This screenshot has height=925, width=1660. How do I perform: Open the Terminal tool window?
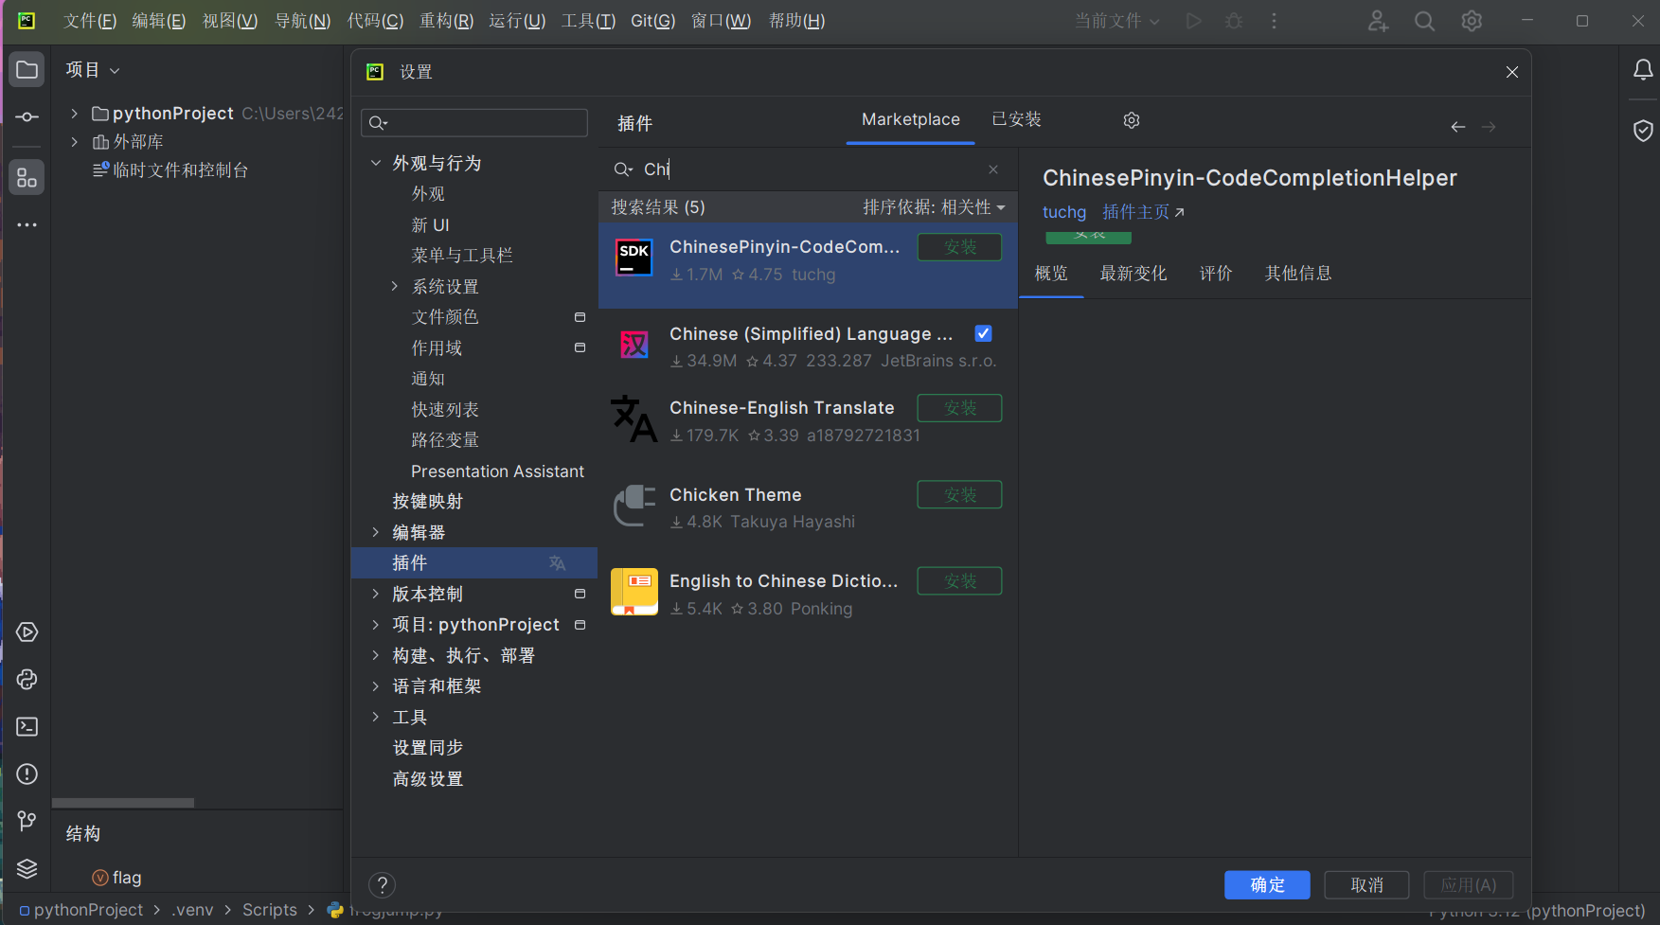click(27, 727)
